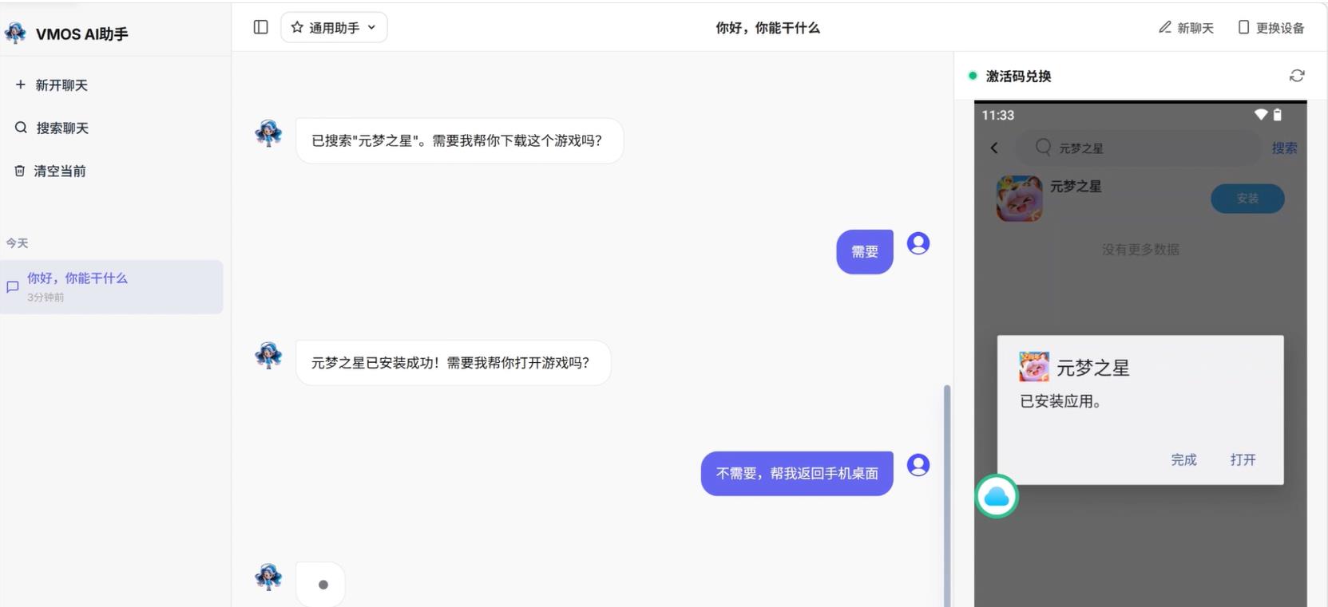
Task: Click the 元梦之星 title in the install dialog
Action: tap(1092, 368)
